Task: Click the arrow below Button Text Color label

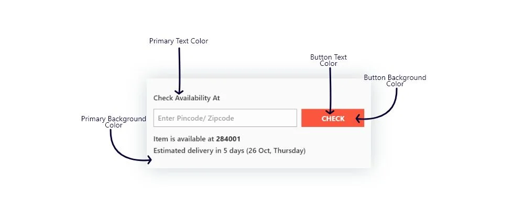Action: click(x=331, y=86)
